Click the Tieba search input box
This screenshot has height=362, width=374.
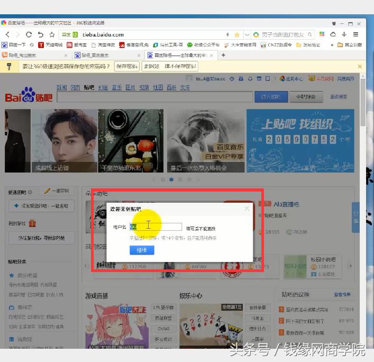click(155, 97)
